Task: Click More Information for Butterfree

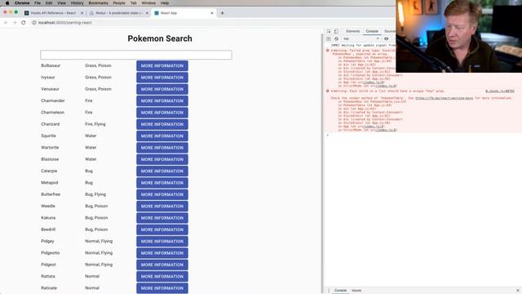Action: (162, 194)
